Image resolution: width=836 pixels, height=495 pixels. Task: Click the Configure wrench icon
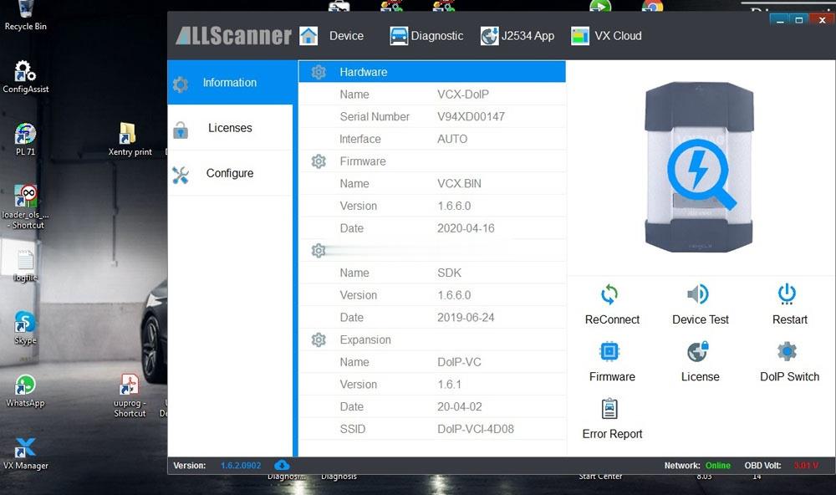pos(181,175)
